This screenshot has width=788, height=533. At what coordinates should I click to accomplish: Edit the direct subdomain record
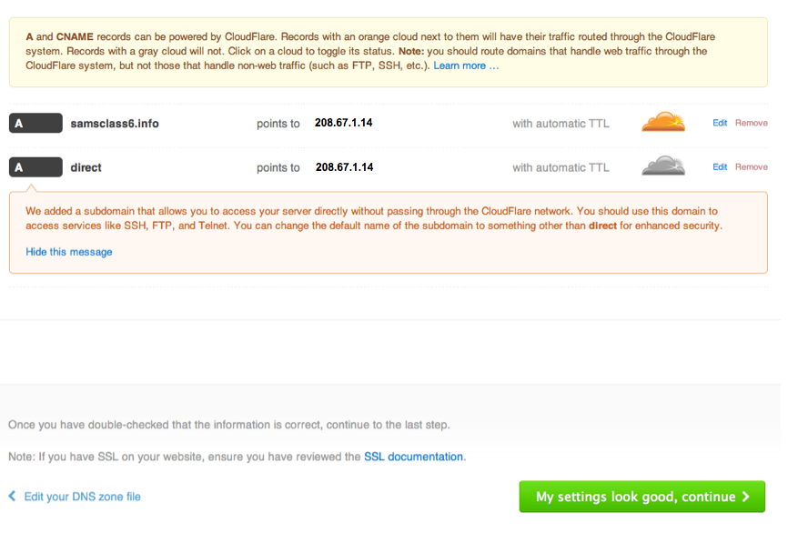coord(720,167)
